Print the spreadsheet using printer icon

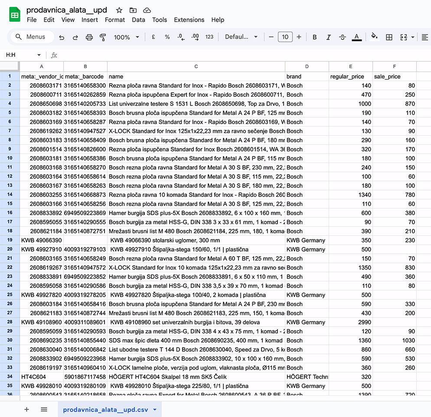[x=89, y=37]
